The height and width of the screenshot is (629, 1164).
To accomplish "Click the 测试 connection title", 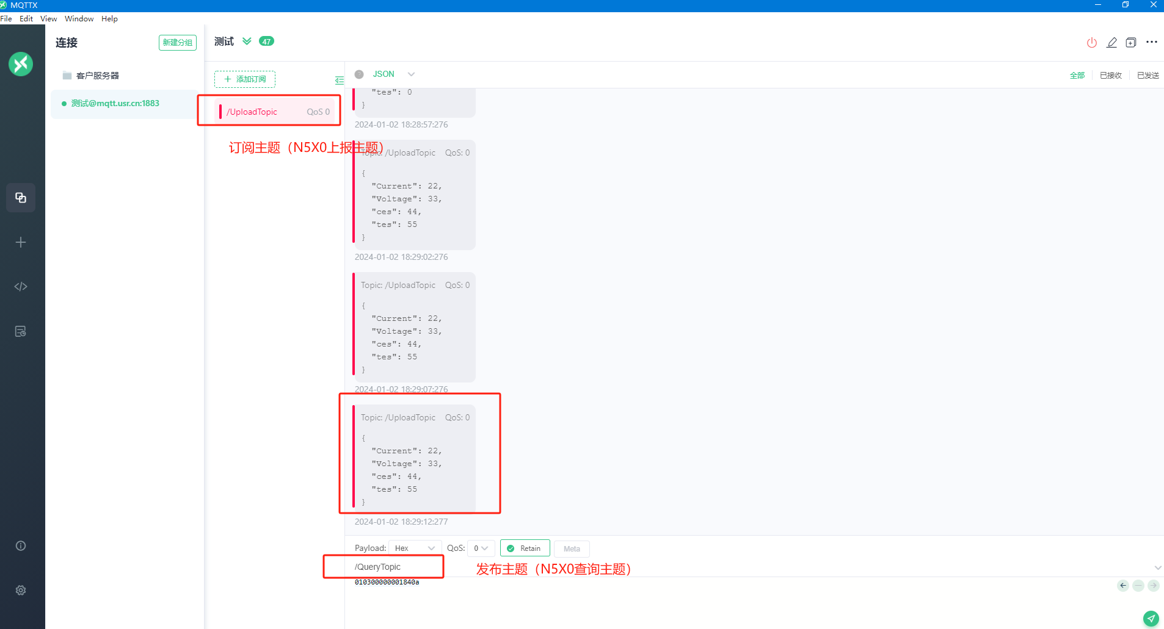I will pyautogui.click(x=224, y=41).
